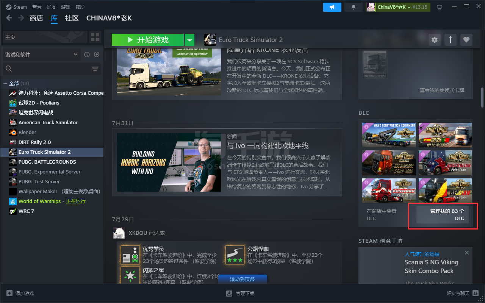The width and height of the screenshot is (485, 303).
Task: Open the announcements megaphone button
Action: click(x=332, y=7)
